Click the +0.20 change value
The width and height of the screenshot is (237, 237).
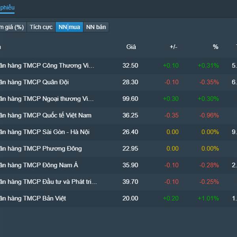(x=171, y=198)
